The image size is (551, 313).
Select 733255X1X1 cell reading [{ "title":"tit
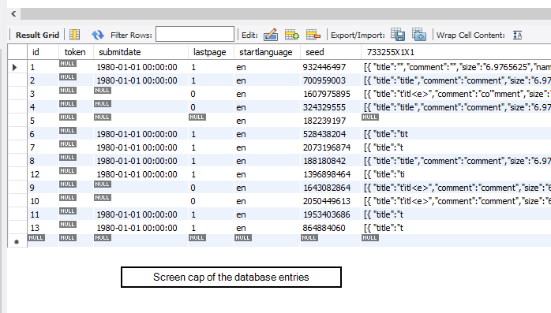(455, 134)
